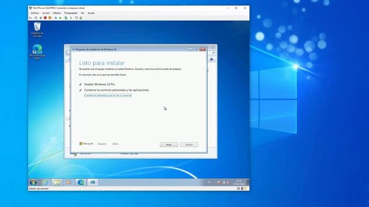Click the Instalar button

tap(189, 144)
